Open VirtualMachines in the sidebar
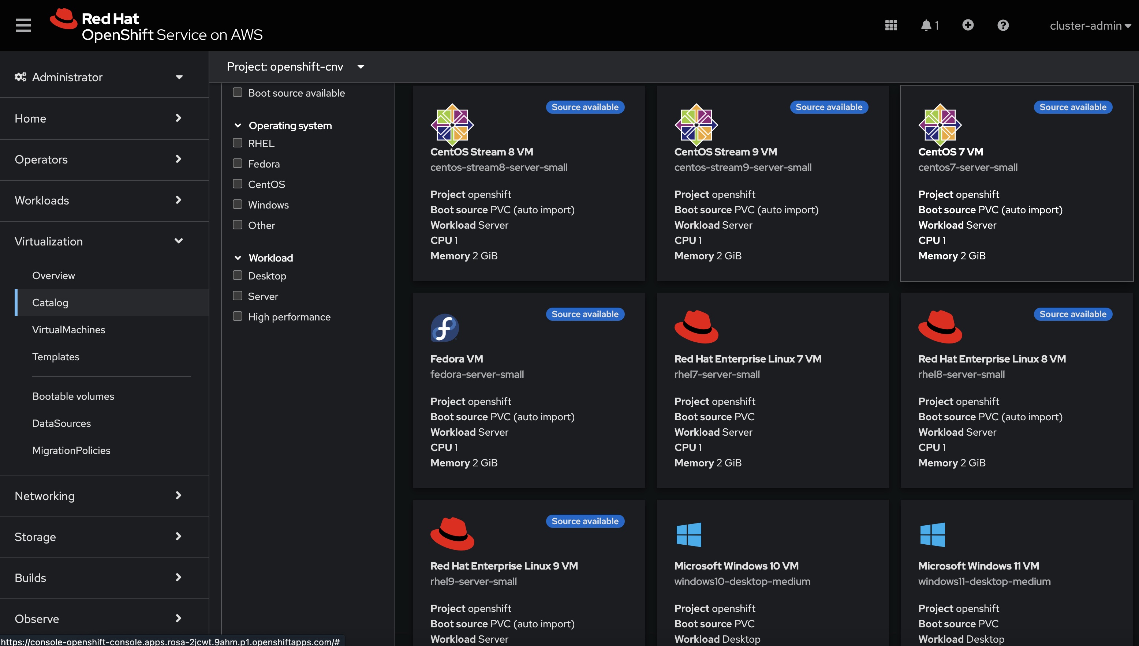The width and height of the screenshot is (1139, 646). click(69, 330)
